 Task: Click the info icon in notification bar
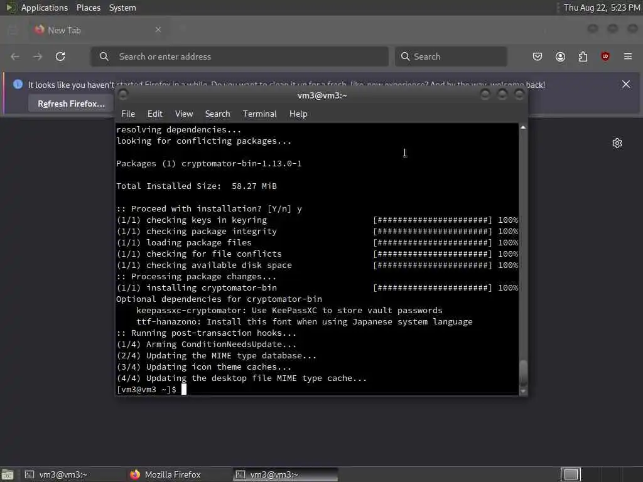18,84
